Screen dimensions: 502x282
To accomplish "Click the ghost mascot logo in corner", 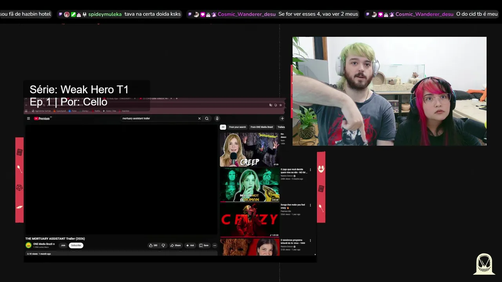I will pyautogui.click(x=484, y=264).
